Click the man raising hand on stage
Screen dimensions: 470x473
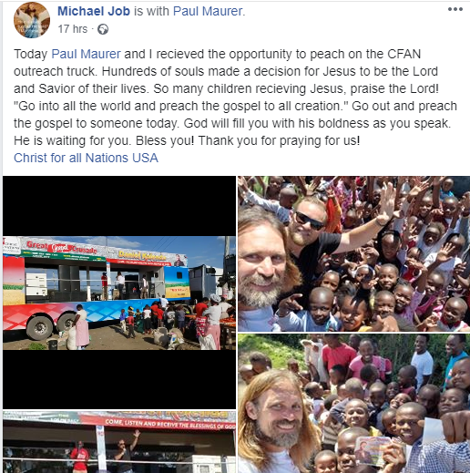(x=126, y=451)
